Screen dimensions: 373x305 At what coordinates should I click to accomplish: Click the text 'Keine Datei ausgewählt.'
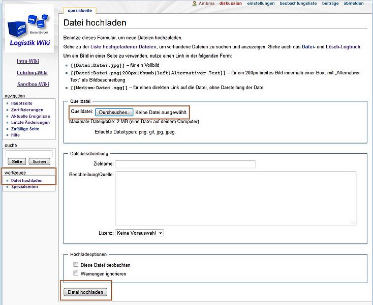(x=161, y=113)
